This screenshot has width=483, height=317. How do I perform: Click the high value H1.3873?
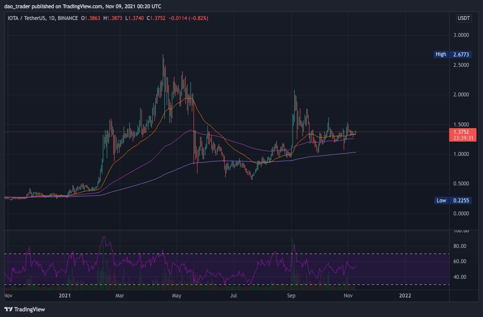tap(113, 18)
